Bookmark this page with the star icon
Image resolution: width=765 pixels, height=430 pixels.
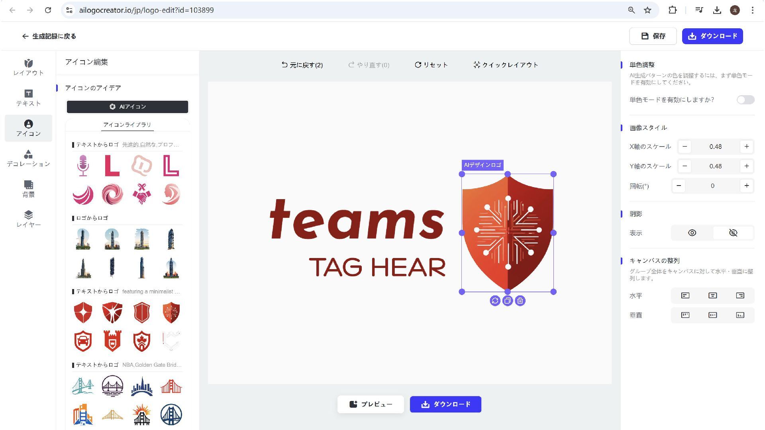click(x=648, y=10)
